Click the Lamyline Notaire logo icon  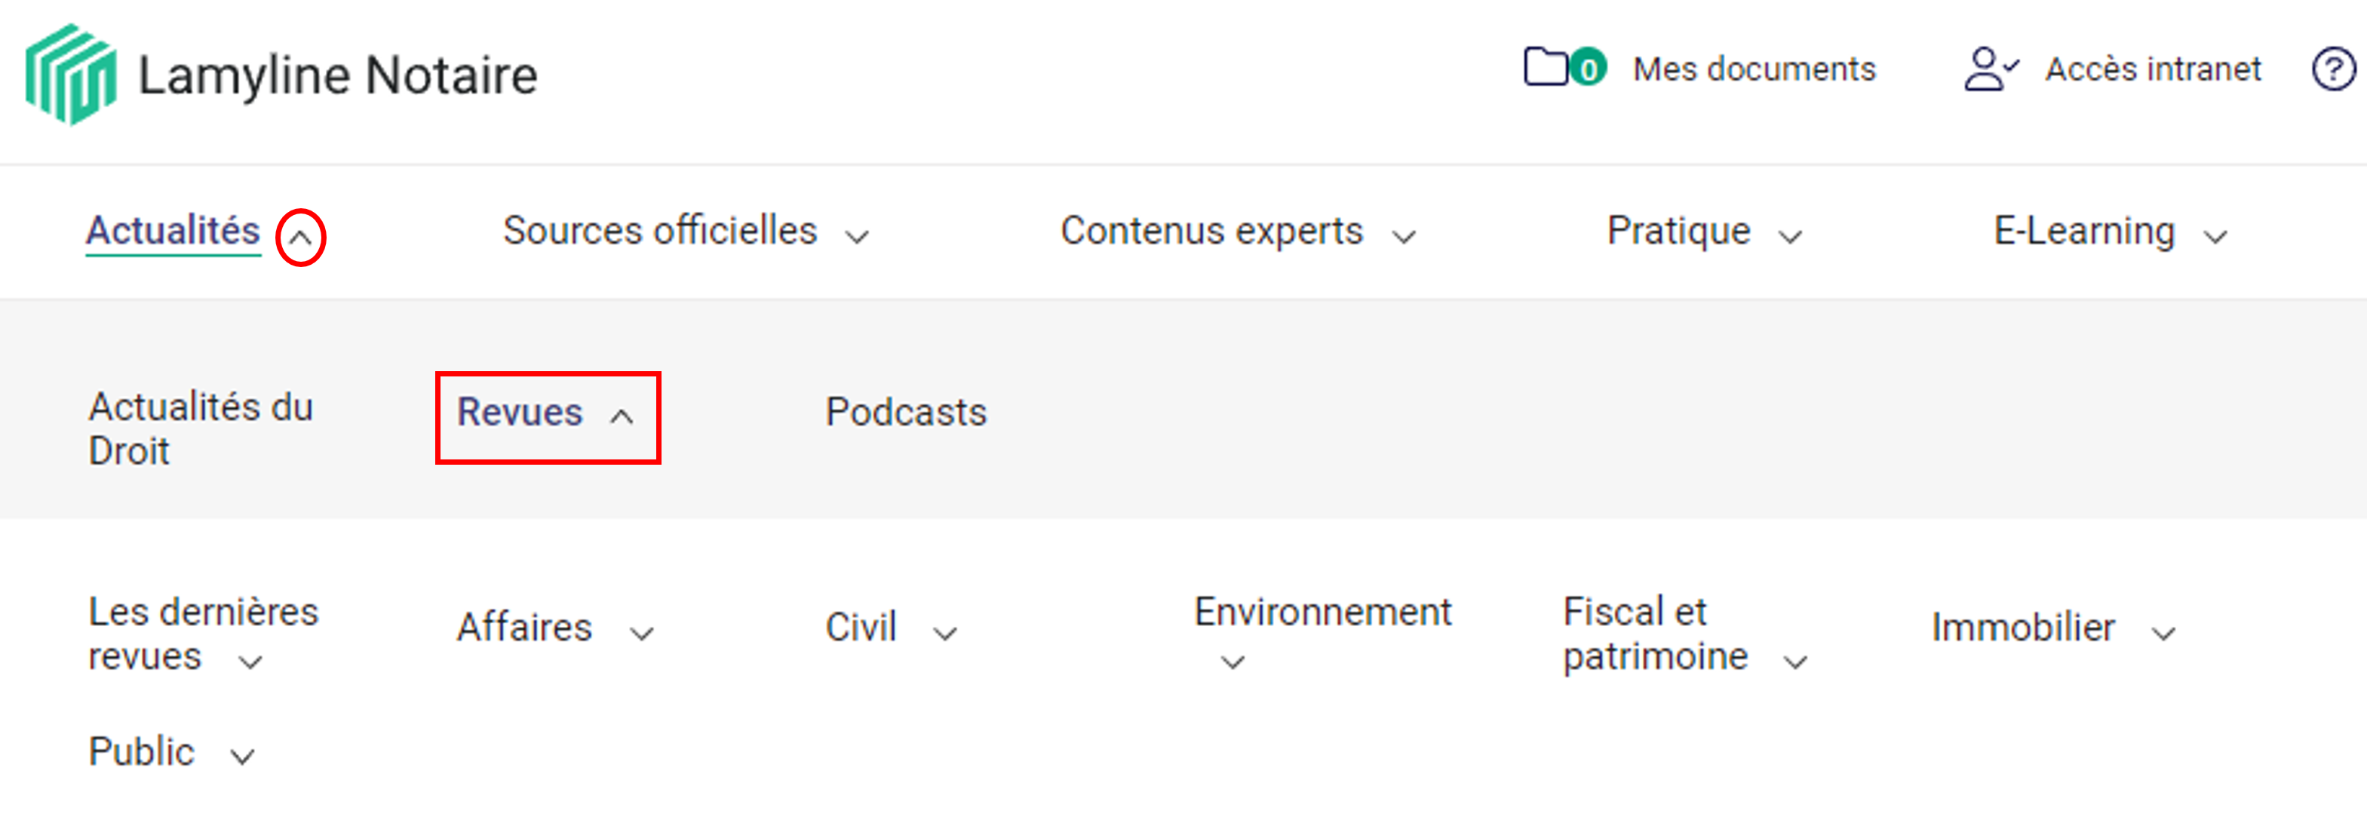point(71,75)
